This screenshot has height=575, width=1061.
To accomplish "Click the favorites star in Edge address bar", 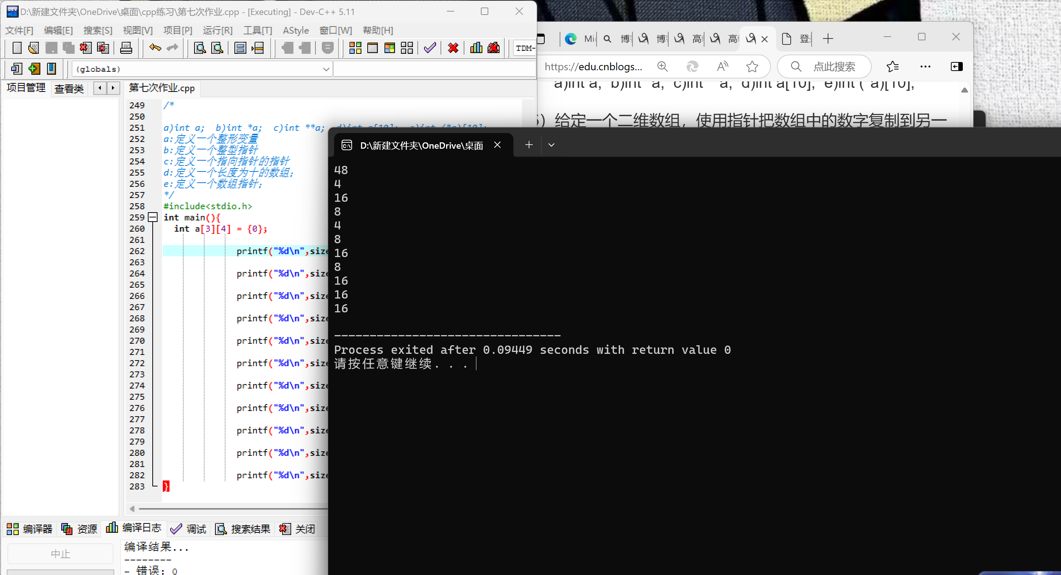I will pyautogui.click(x=752, y=67).
